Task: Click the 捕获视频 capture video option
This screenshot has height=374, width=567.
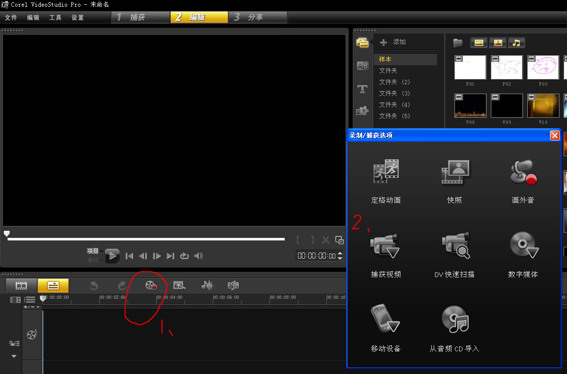Action: pyautogui.click(x=386, y=256)
